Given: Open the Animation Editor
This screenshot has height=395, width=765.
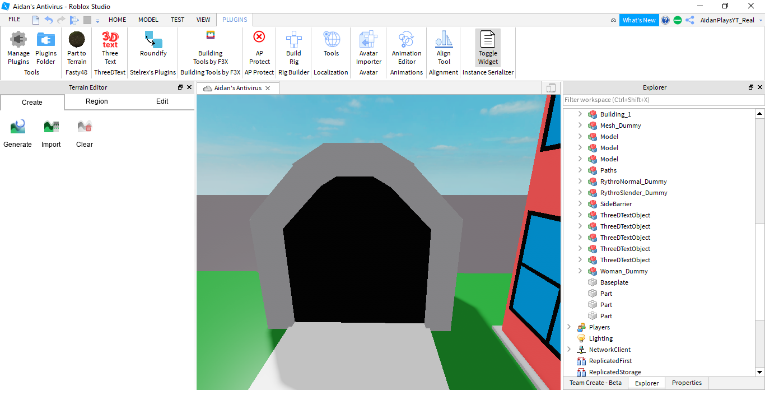Looking at the screenshot, I should click(407, 48).
